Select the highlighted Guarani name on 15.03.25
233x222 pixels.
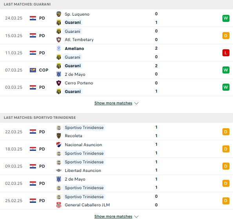click(x=72, y=31)
